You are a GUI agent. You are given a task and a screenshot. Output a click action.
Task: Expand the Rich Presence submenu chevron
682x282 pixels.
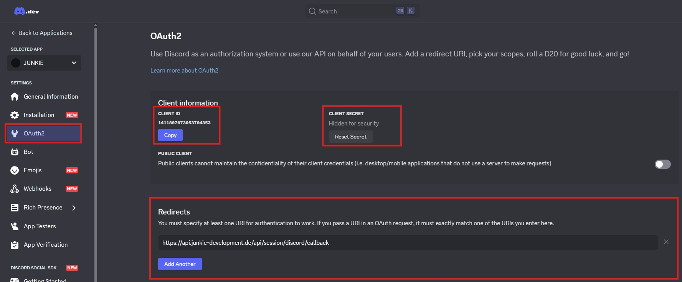point(74,208)
